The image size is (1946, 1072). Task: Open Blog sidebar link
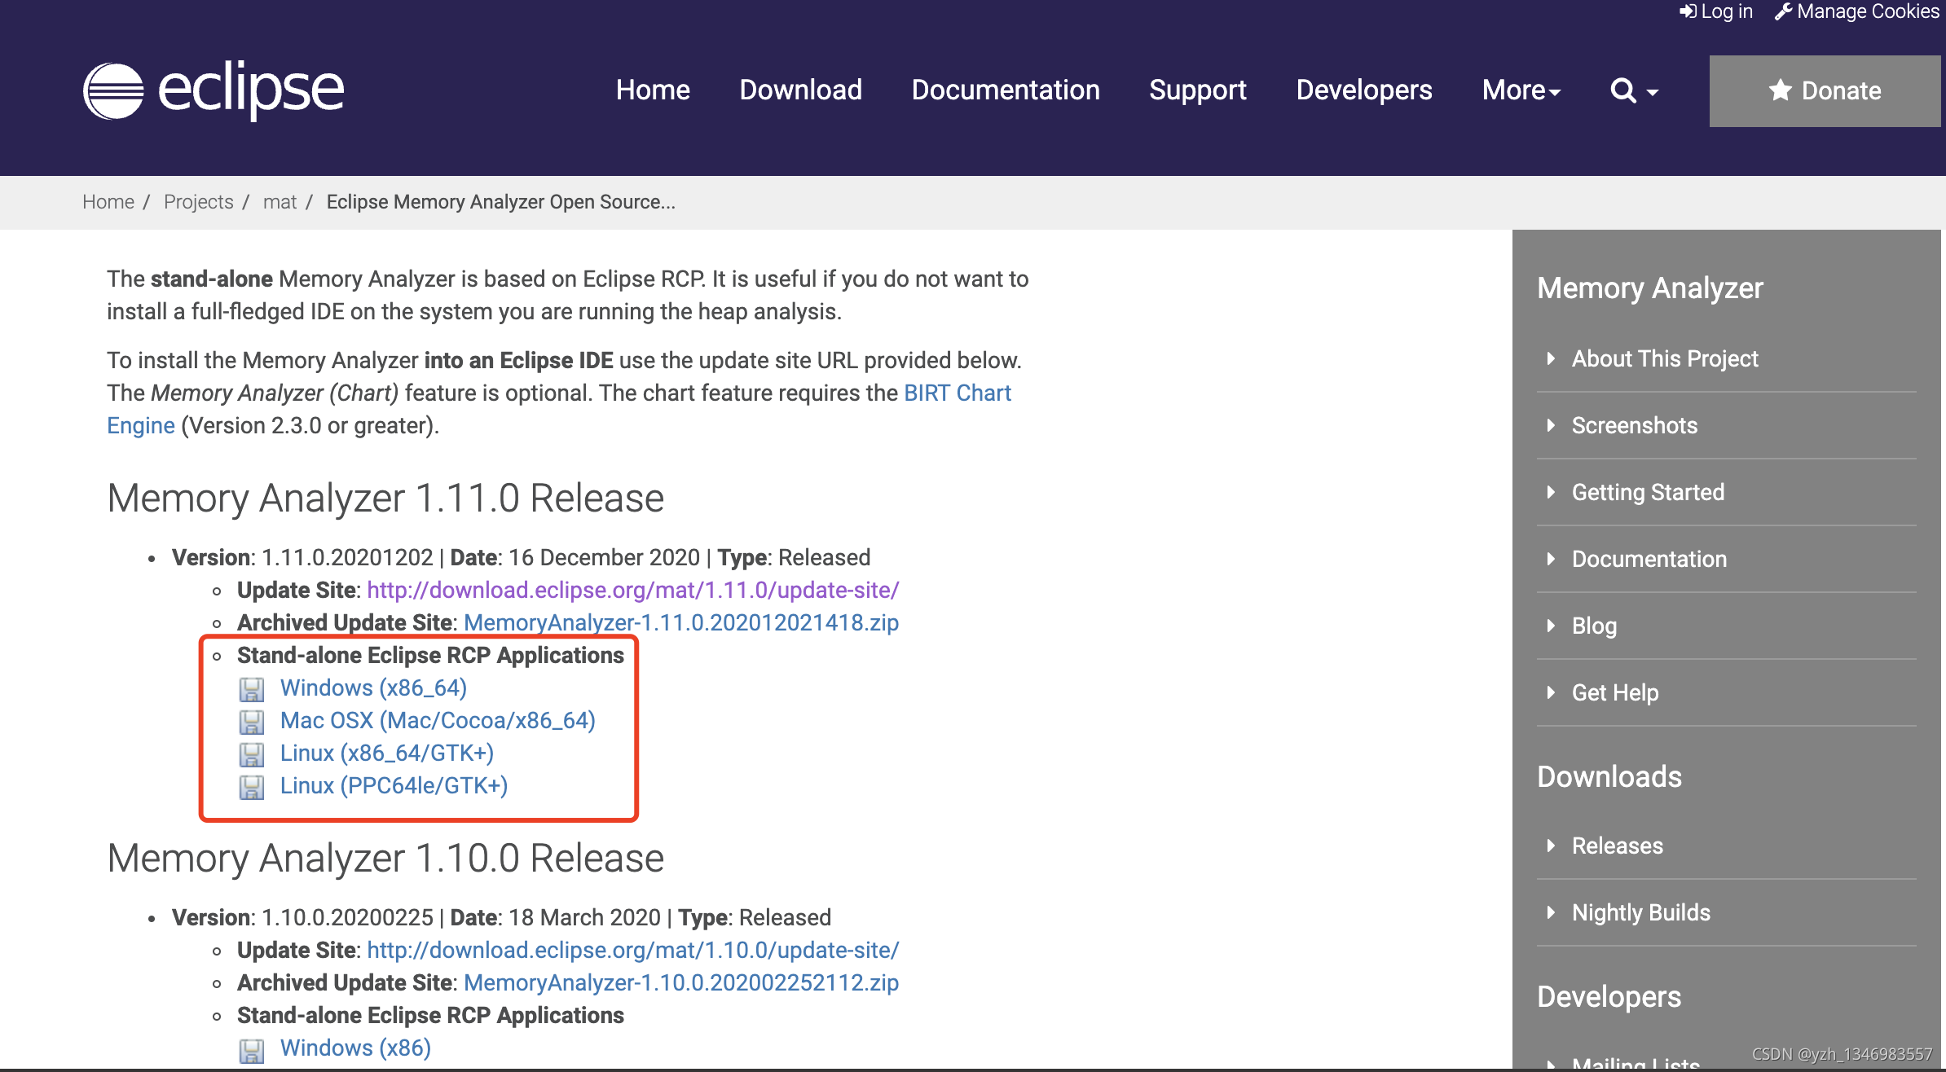tap(1594, 626)
